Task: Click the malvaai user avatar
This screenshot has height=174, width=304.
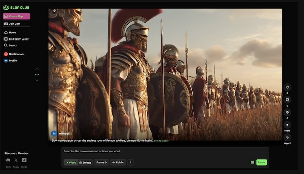Action: (x=54, y=134)
